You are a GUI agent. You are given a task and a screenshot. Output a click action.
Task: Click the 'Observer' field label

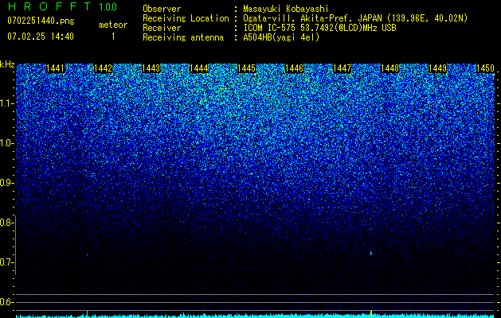pyautogui.click(x=162, y=9)
